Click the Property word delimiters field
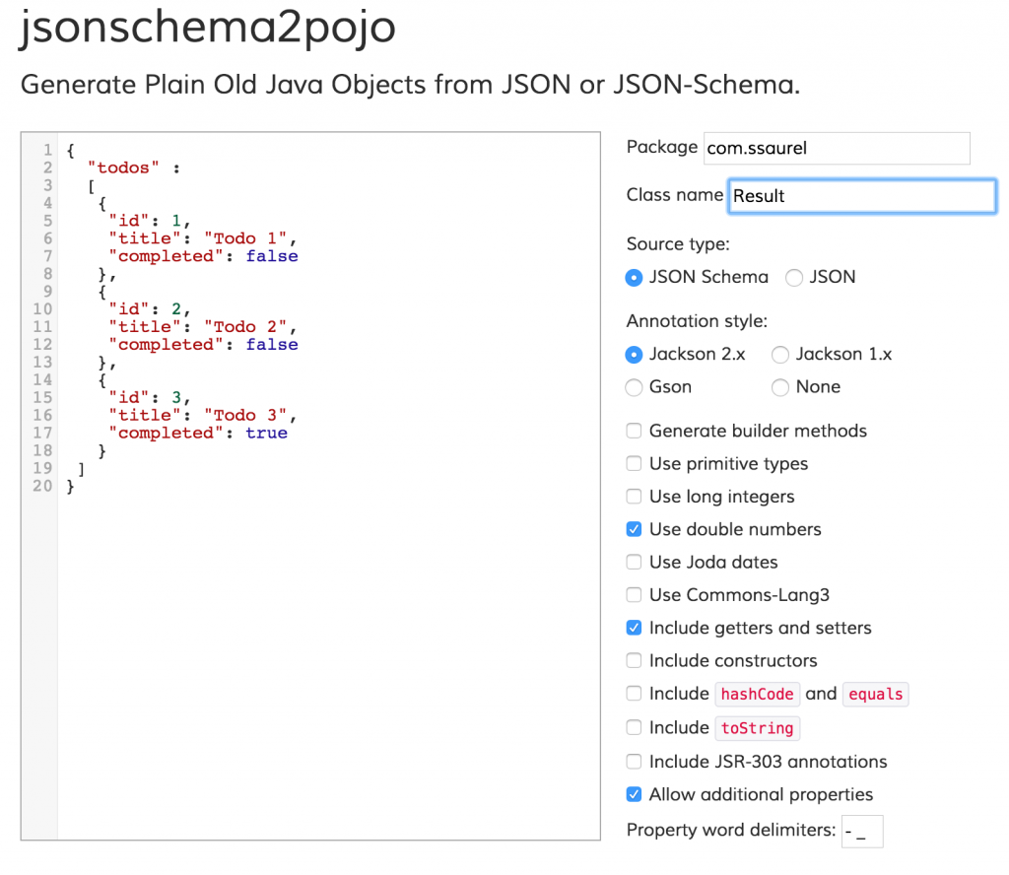 point(862,831)
